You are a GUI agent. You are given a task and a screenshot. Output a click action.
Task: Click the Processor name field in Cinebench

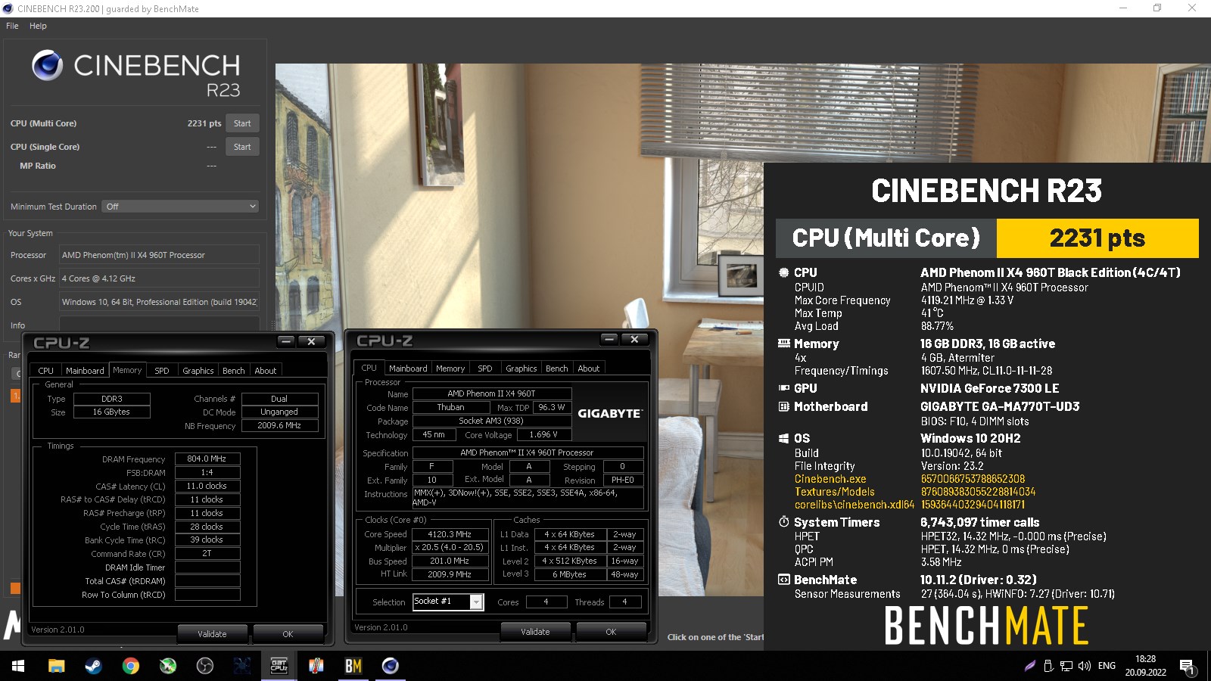159,255
